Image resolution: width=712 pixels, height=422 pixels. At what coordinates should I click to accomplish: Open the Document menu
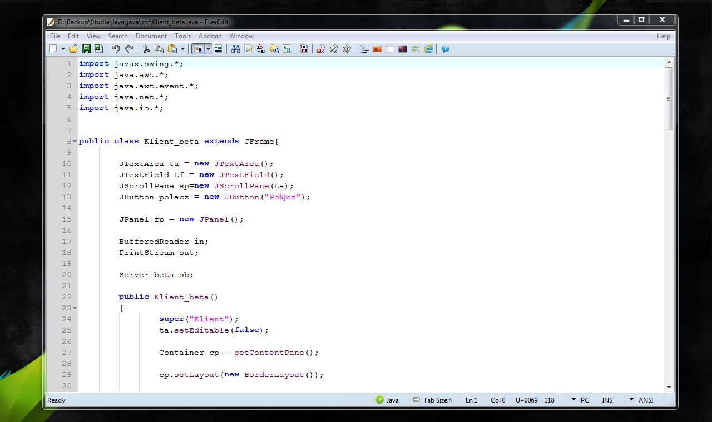tap(151, 36)
